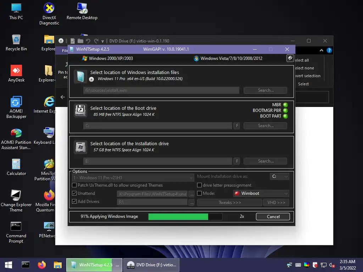Toggle the Add Drivers checkbox
Screen dimensions: 363x272
coord(74,201)
